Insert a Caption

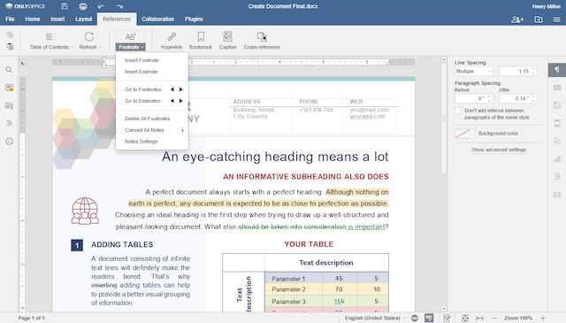pos(228,40)
